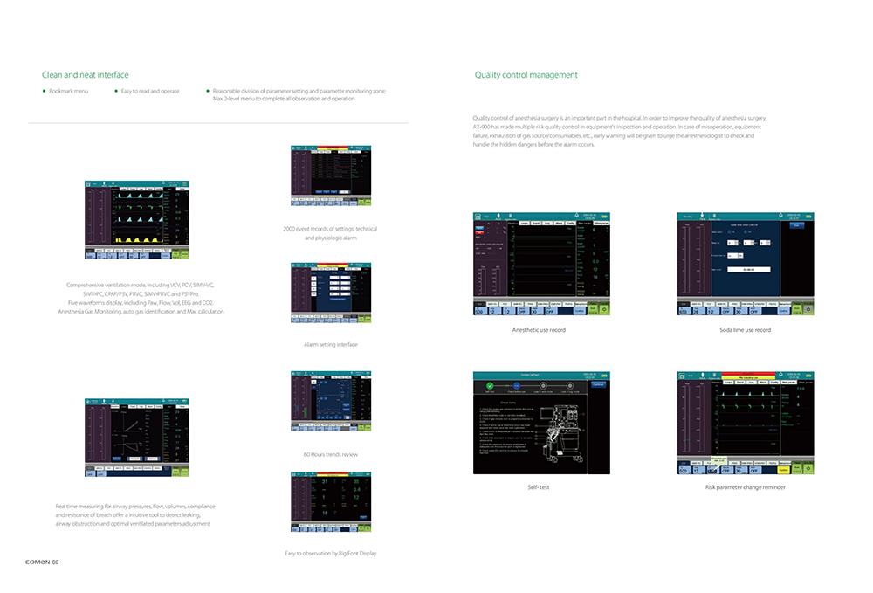Click the completed green checkmark step in Self-test

tap(491, 384)
